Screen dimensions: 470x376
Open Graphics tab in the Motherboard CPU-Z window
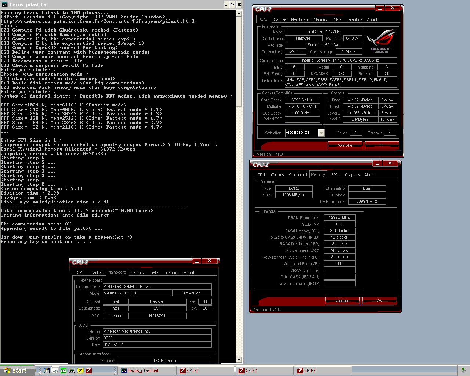tap(172, 272)
